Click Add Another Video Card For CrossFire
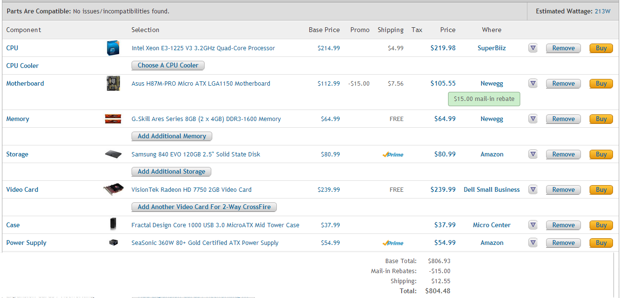The height and width of the screenshot is (298, 624). click(204, 207)
